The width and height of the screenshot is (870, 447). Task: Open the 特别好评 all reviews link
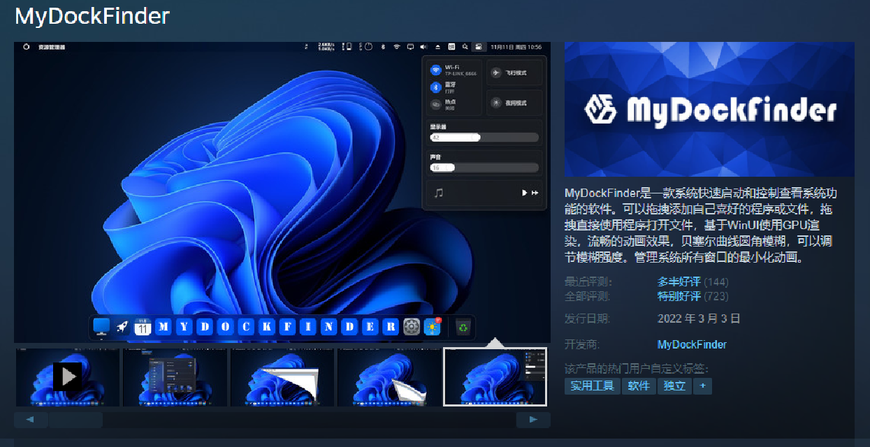(679, 296)
